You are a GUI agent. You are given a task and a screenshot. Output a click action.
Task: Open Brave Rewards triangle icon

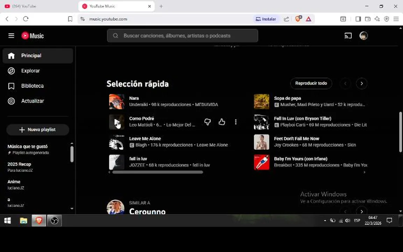(x=309, y=19)
